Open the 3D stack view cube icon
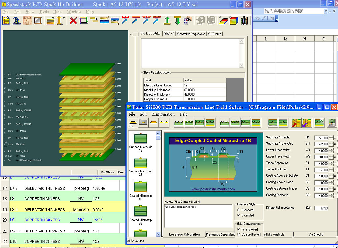Image resolution: width=338 pixels, height=248 pixels. tap(234, 21)
